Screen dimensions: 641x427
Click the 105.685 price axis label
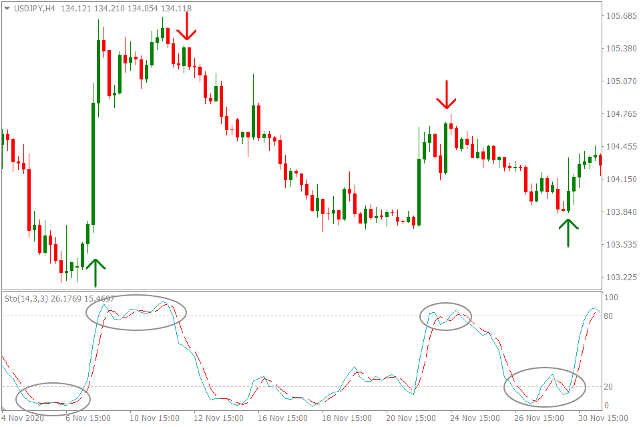click(x=622, y=16)
